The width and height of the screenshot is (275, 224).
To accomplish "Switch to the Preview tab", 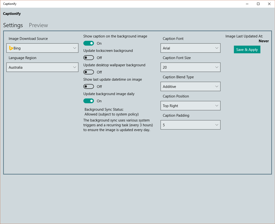I will coord(38,25).
